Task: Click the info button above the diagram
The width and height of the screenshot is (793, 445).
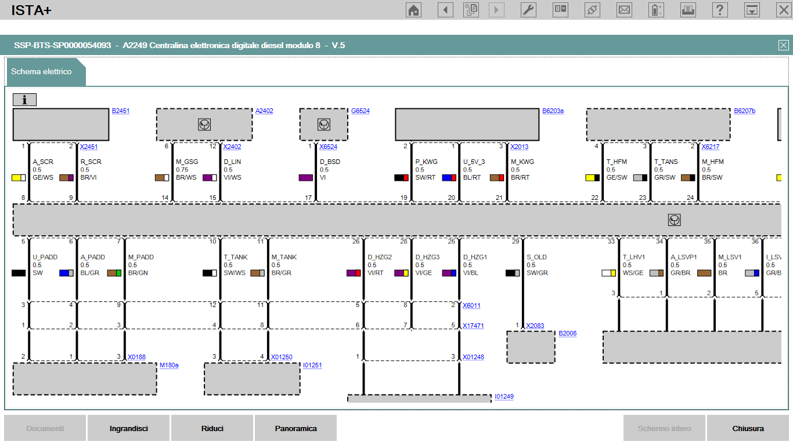Action: pyautogui.click(x=24, y=100)
